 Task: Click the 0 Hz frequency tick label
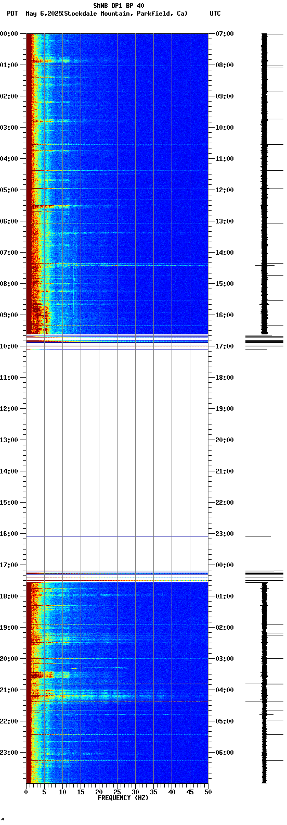coord(26,792)
